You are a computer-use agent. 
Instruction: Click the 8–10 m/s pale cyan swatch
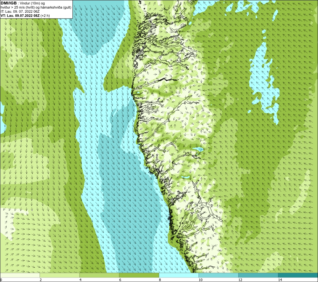pyautogui.click(x=179, y=275)
